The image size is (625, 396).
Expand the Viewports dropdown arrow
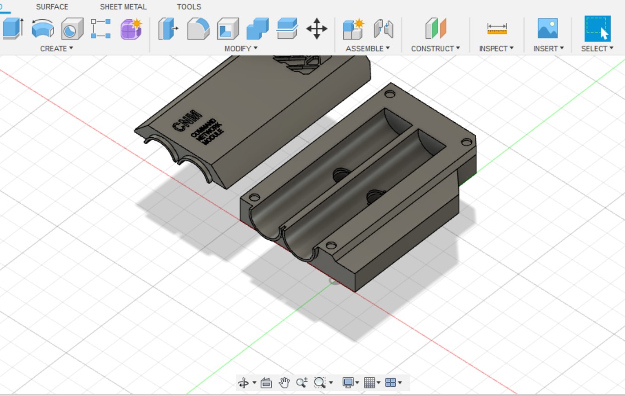tap(400, 383)
